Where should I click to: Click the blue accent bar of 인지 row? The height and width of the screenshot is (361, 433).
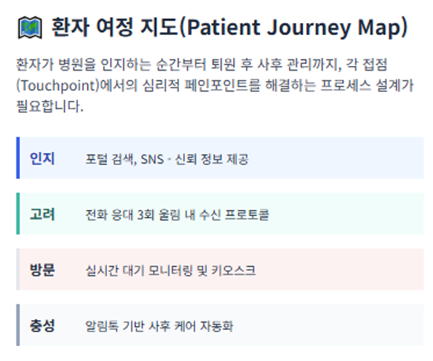tap(18, 157)
